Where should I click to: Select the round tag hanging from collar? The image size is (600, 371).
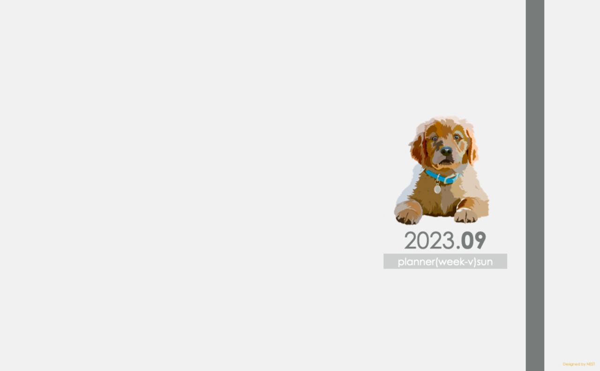(437, 189)
